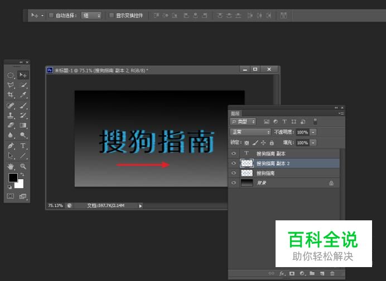Select the Dodge tool
386x281 pixels.
coord(23,135)
